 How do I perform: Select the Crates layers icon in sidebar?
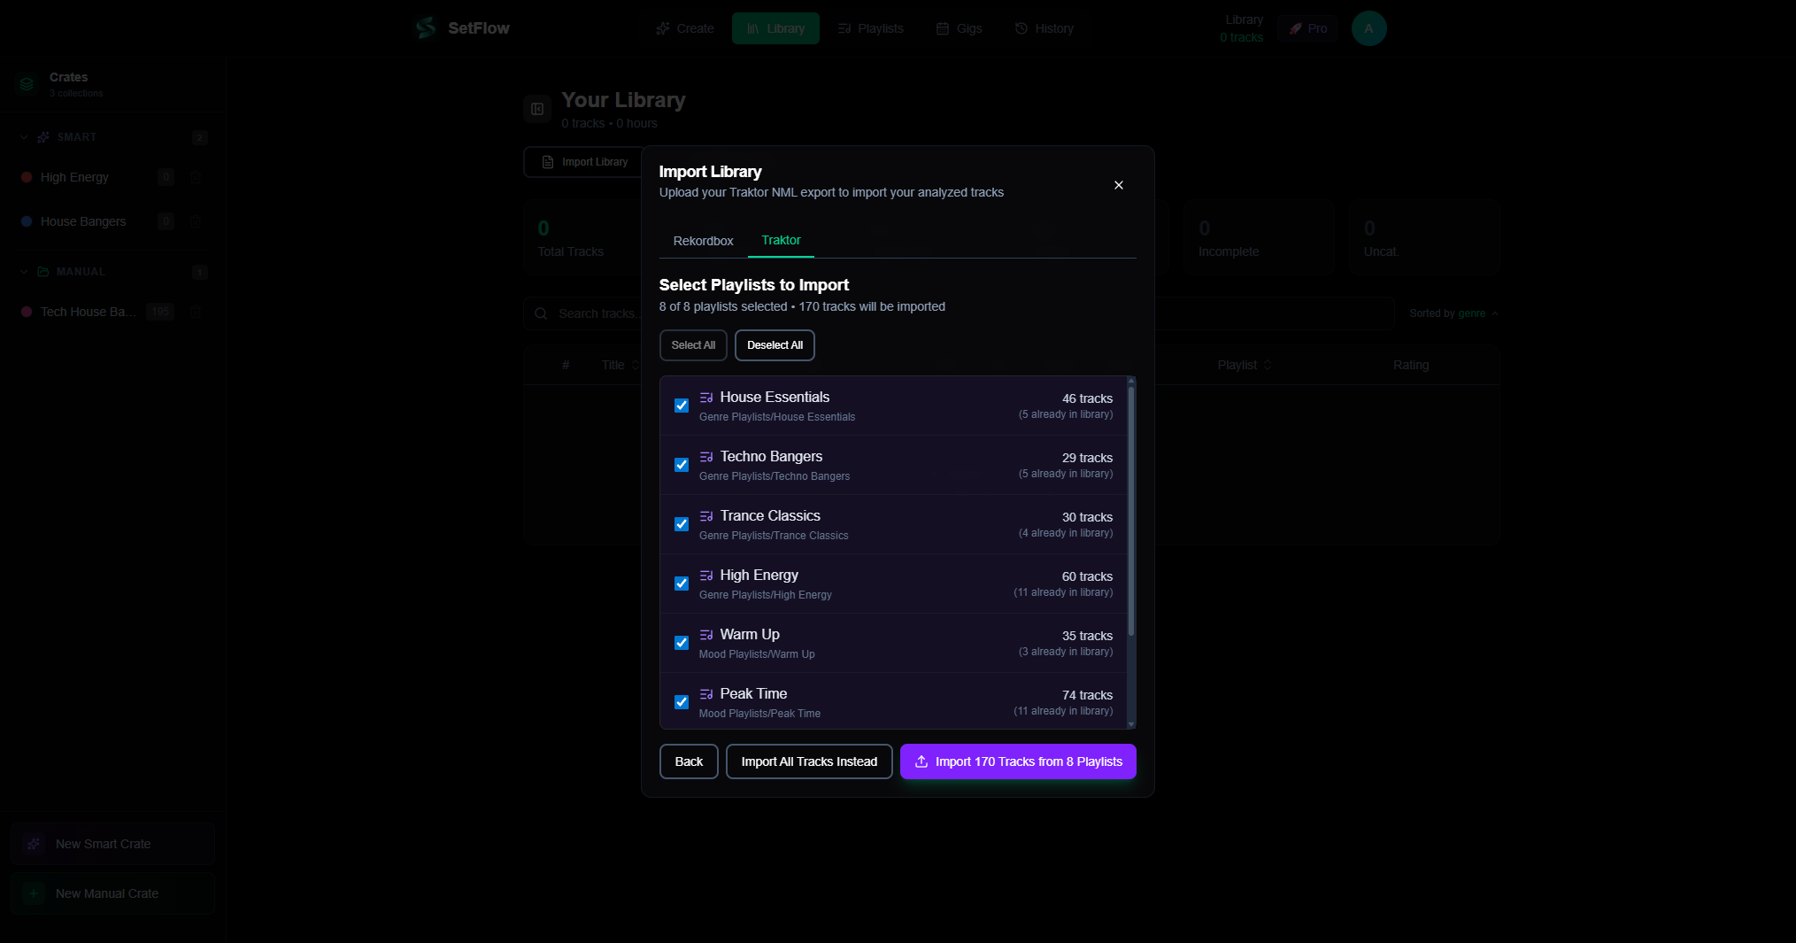[x=27, y=84]
